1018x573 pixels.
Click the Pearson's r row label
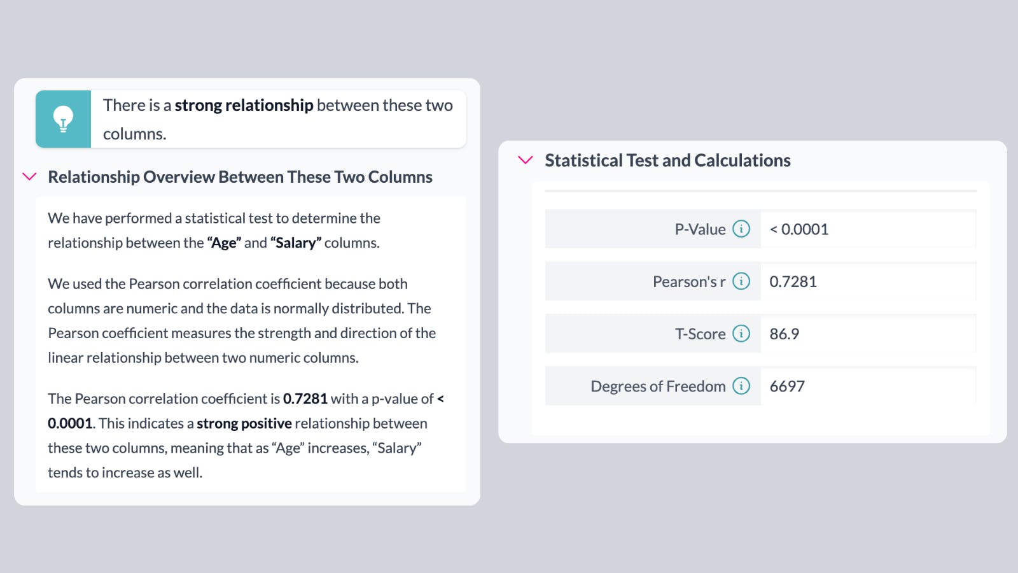click(688, 281)
